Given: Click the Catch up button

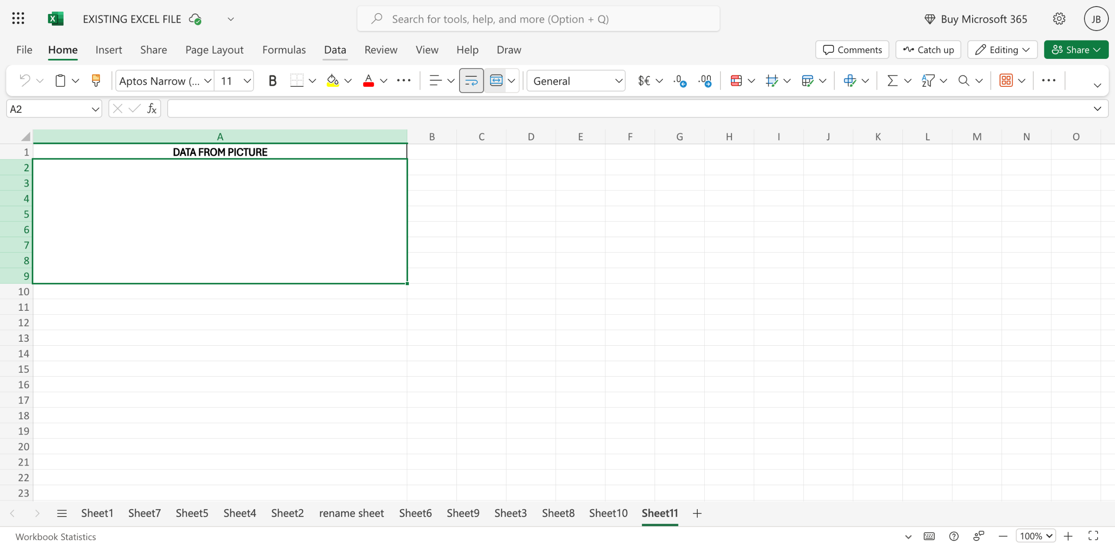Looking at the screenshot, I should tap(928, 50).
